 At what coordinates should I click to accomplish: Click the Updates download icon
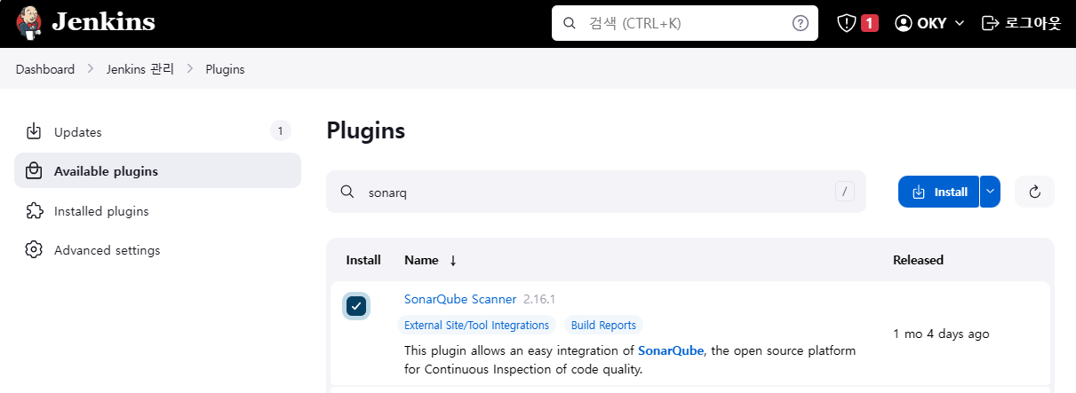(34, 132)
